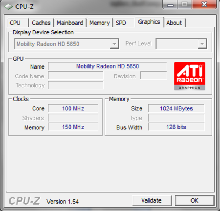Click the ATI Radeon Graphics logo
Screen dimensions: 220x211
[x=189, y=76]
